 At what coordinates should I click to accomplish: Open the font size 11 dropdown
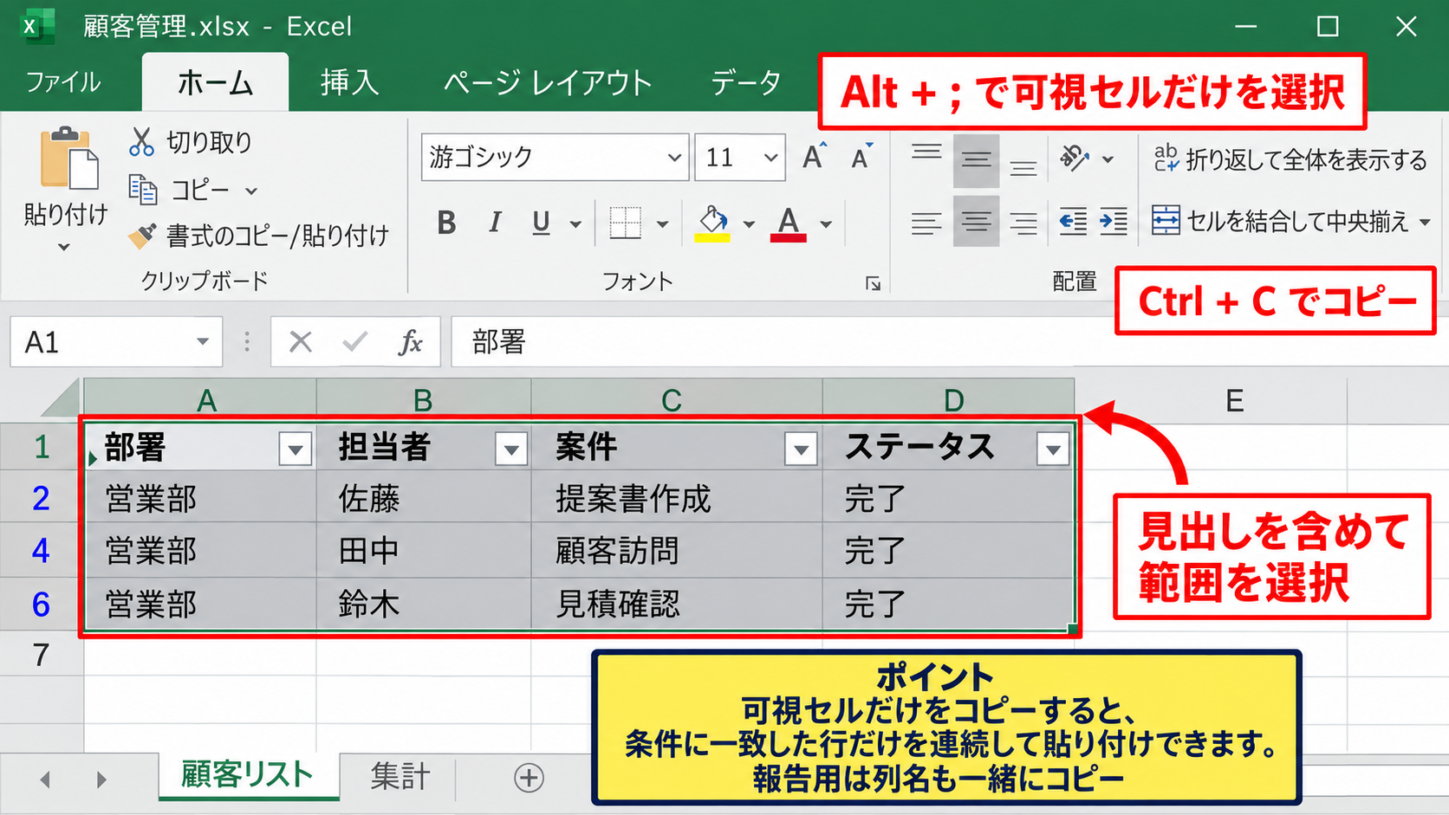coord(770,158)
